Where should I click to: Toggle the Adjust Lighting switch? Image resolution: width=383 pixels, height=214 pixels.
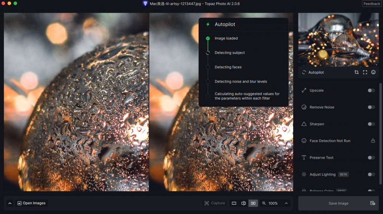point(371,174)
